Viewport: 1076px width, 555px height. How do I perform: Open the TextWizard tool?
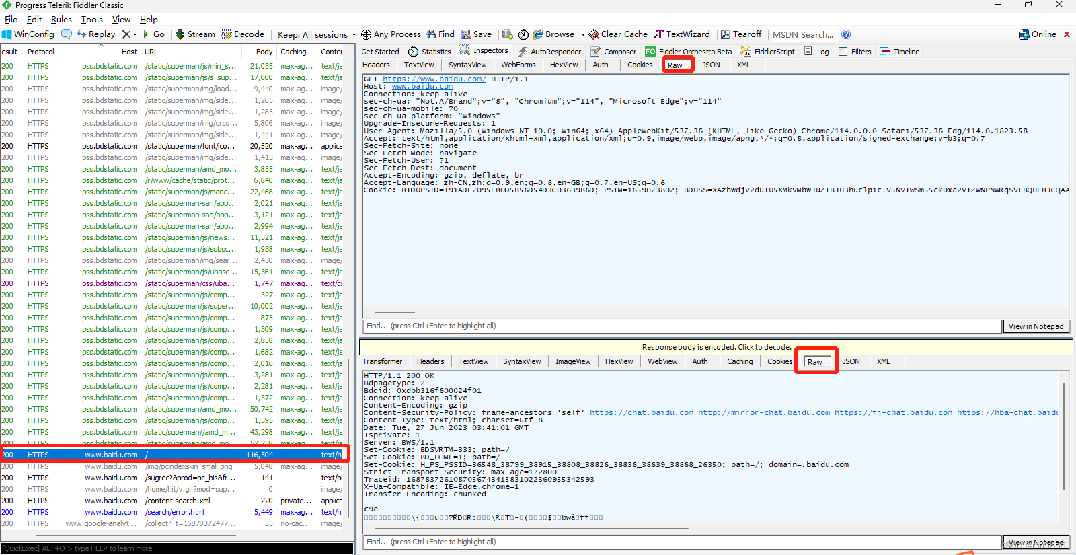click(x=682, y=34)
